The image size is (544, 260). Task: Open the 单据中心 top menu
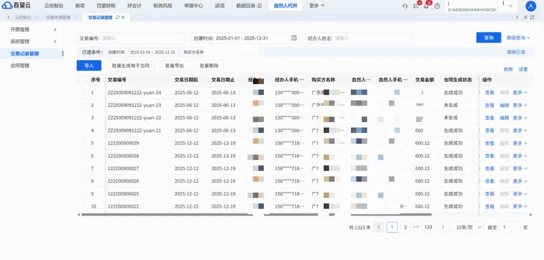194,5
